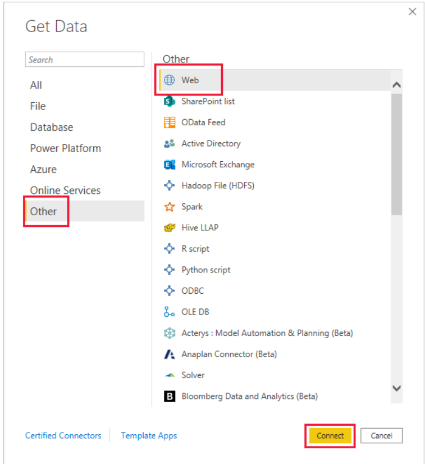
Task: Open the Certified Connectors link
Action: coord(63,435)
